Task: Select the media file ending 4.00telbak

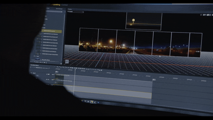Action: [50, 46]
